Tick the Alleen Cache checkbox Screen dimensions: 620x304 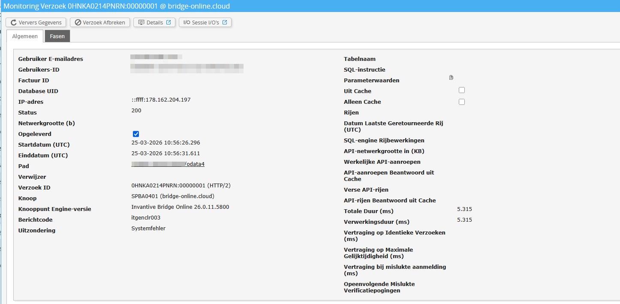(x=462, y=102)
